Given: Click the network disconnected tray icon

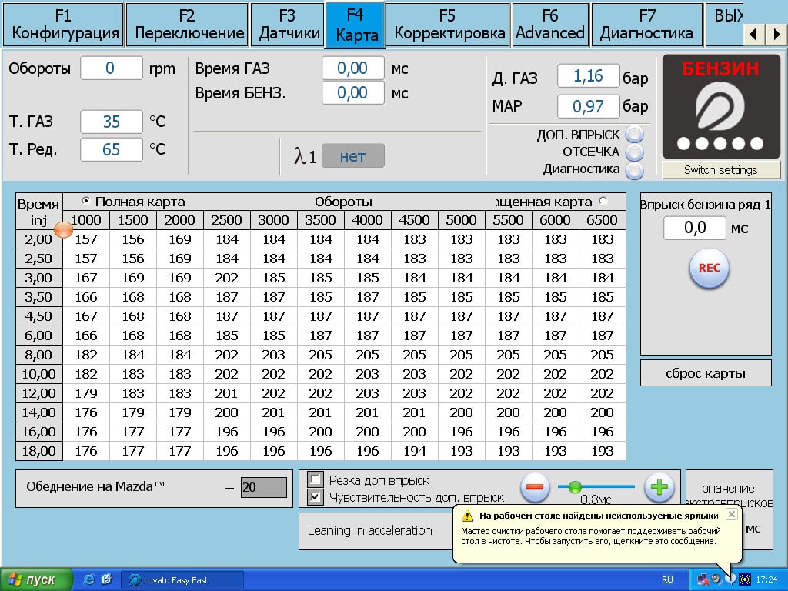Looking at the screenshot, I should (x=703, y=580).
